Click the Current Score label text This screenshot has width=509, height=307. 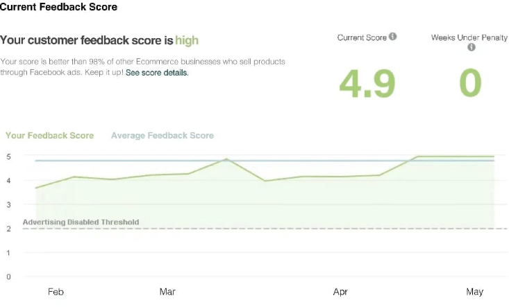[362, 37]
